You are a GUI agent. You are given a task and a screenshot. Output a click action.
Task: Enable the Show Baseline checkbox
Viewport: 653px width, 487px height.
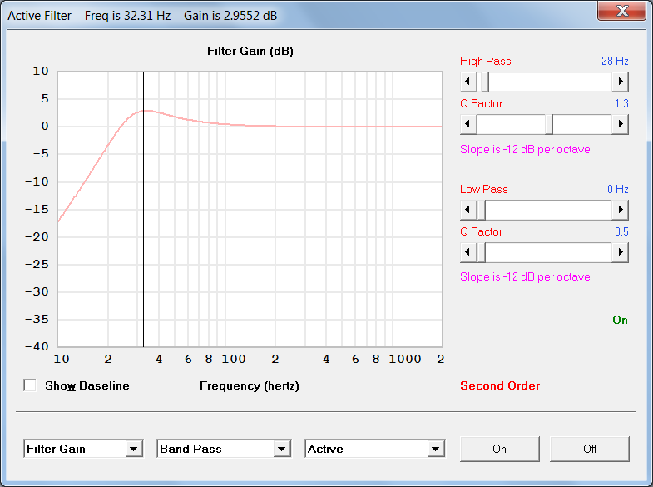pos(30,385)
